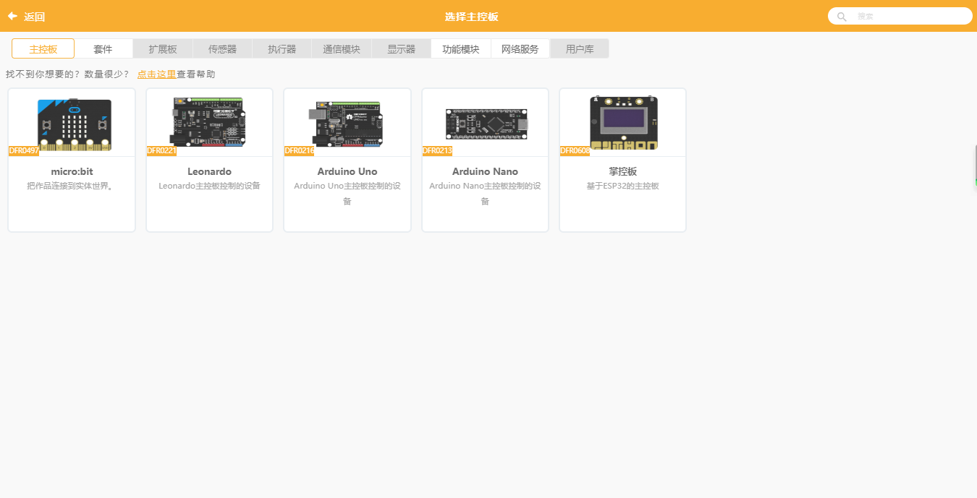Image resolution: width=977 pixels, height=498 pixels.
Task: Click the Leonardo主控板控制的设备 description
Action: click(x=209, y=186)
